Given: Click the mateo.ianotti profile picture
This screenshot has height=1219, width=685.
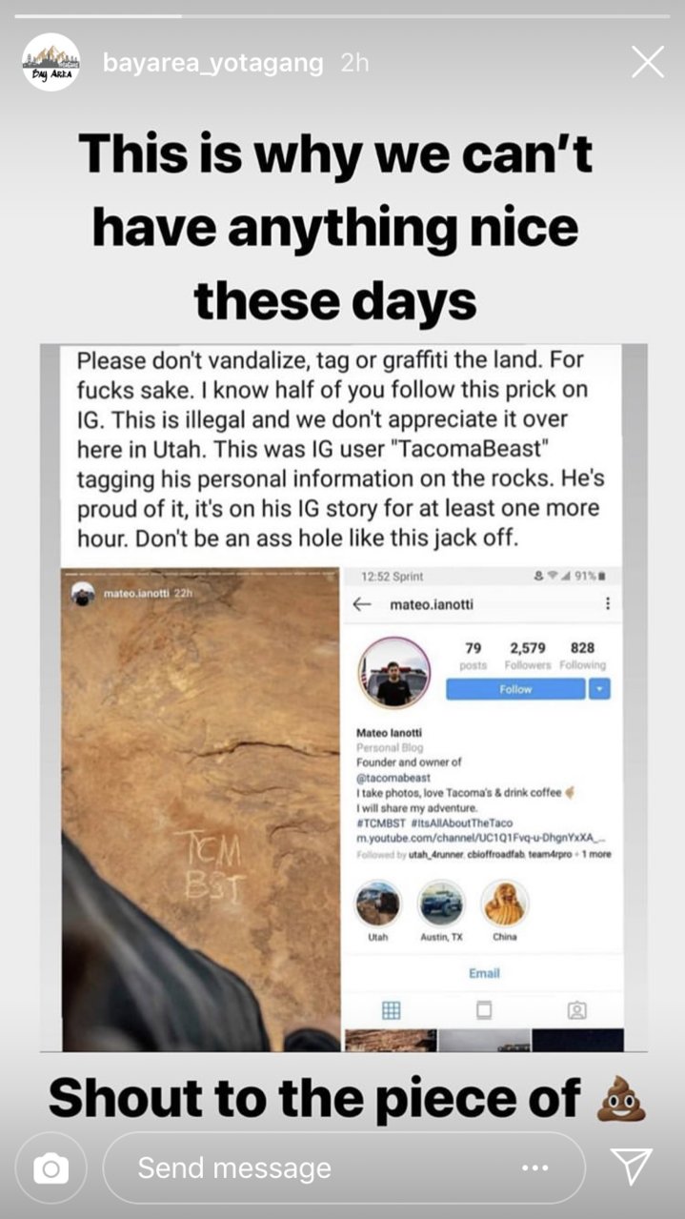Looking at the screenshot, I should click(x=394, y=672).
